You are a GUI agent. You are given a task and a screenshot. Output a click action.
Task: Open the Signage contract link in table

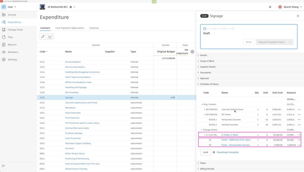tap(69, 98)
